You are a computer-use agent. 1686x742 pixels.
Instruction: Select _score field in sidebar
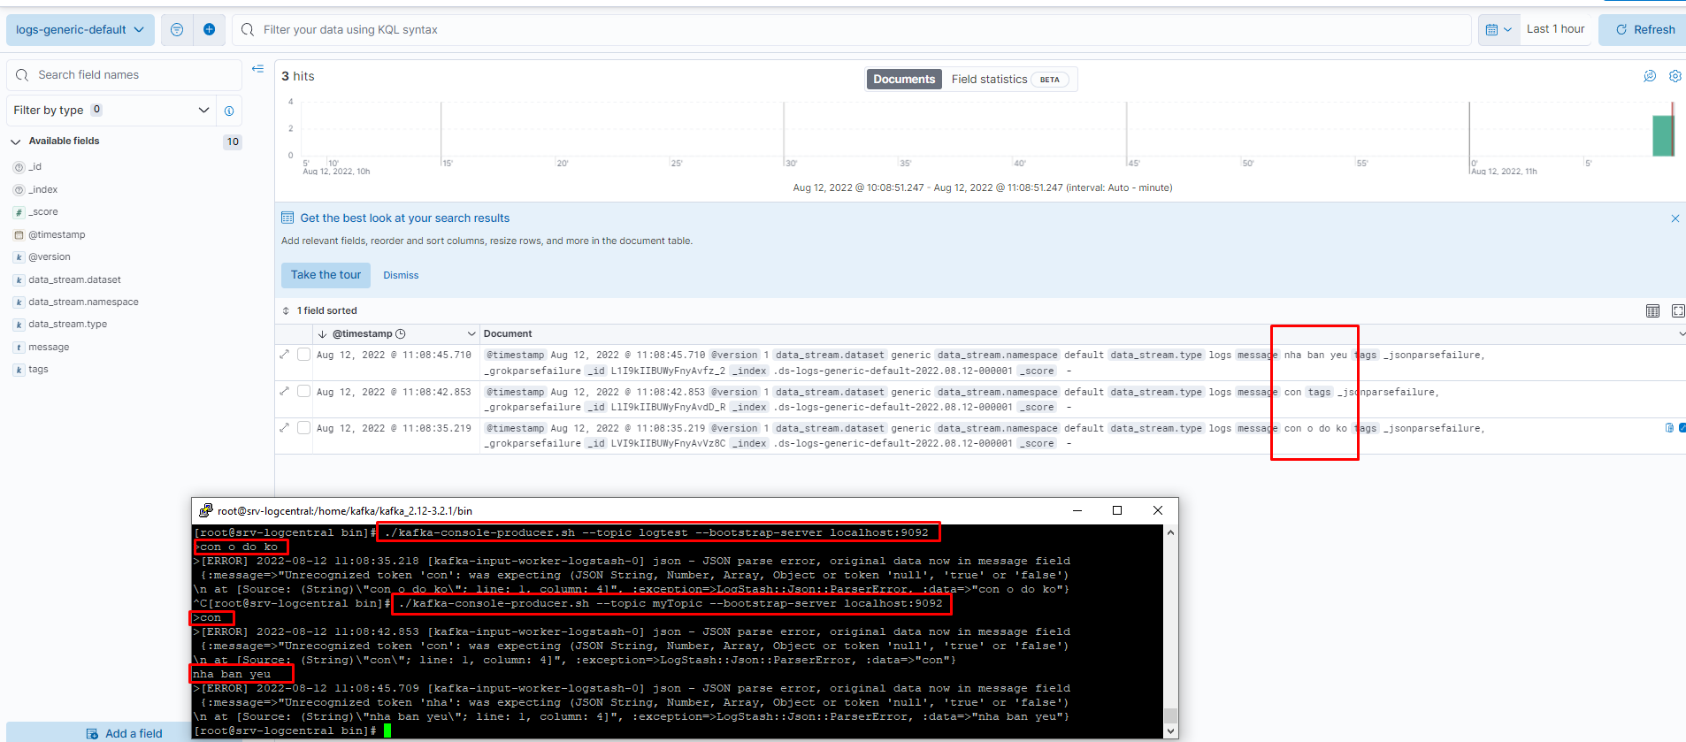click(x=42, y=212)
